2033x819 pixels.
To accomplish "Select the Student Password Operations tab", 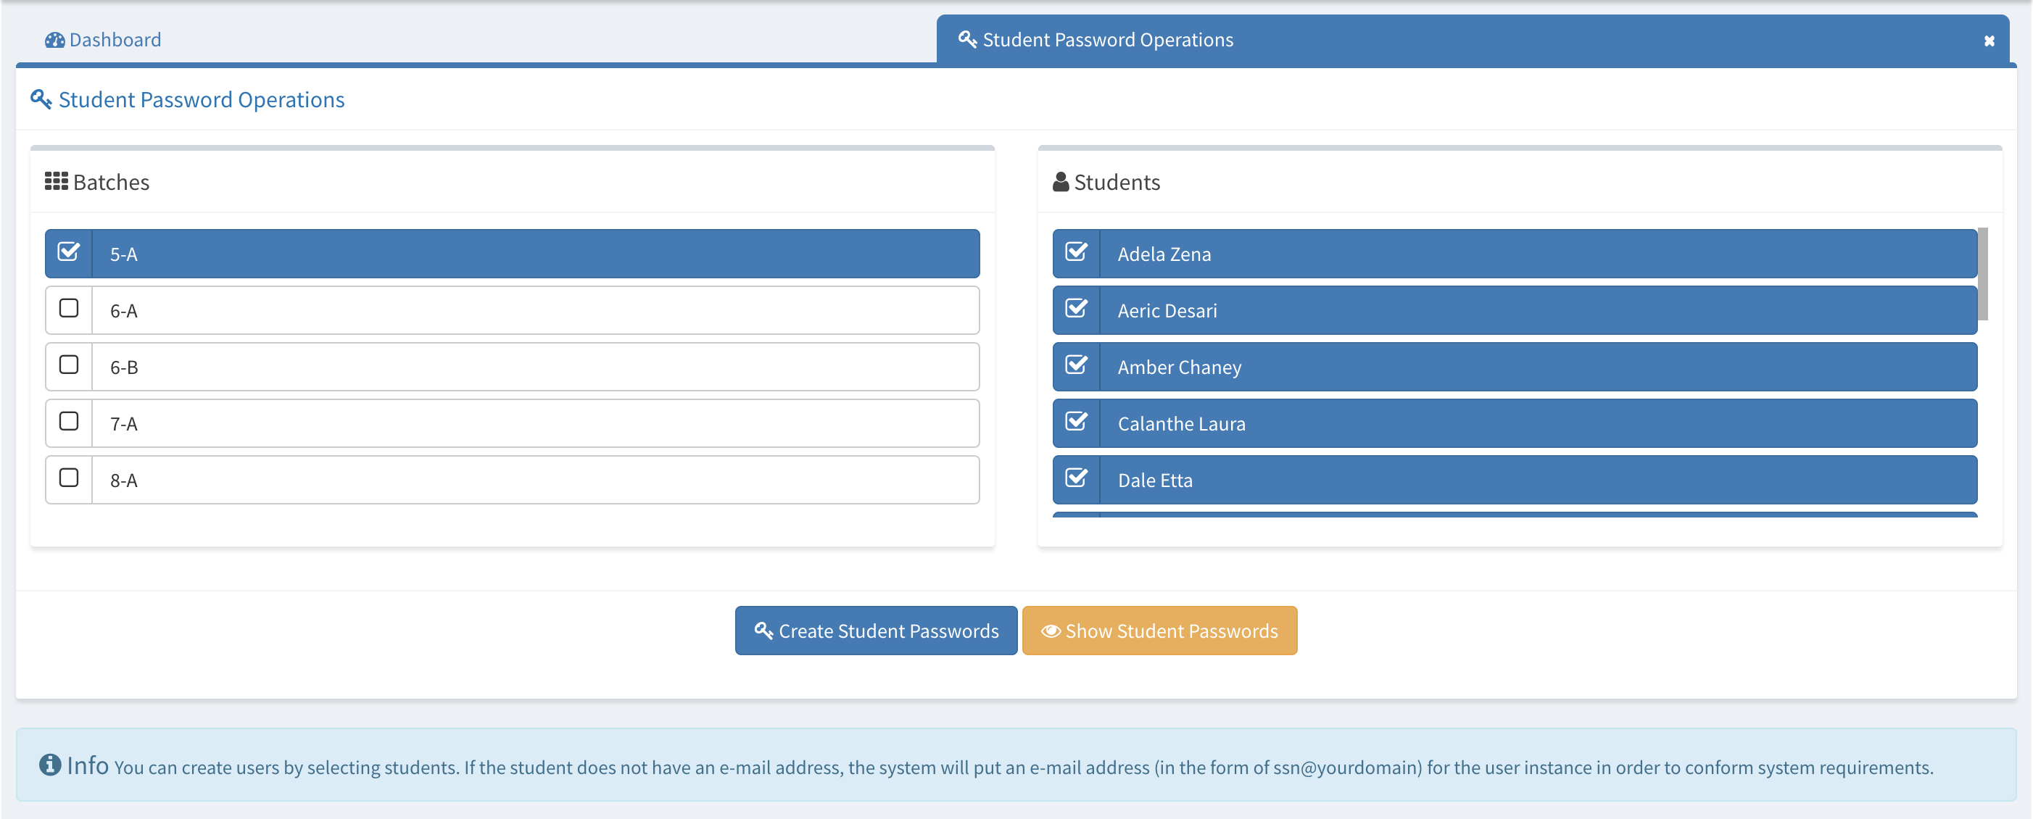I will click(x=1106, y=39).
